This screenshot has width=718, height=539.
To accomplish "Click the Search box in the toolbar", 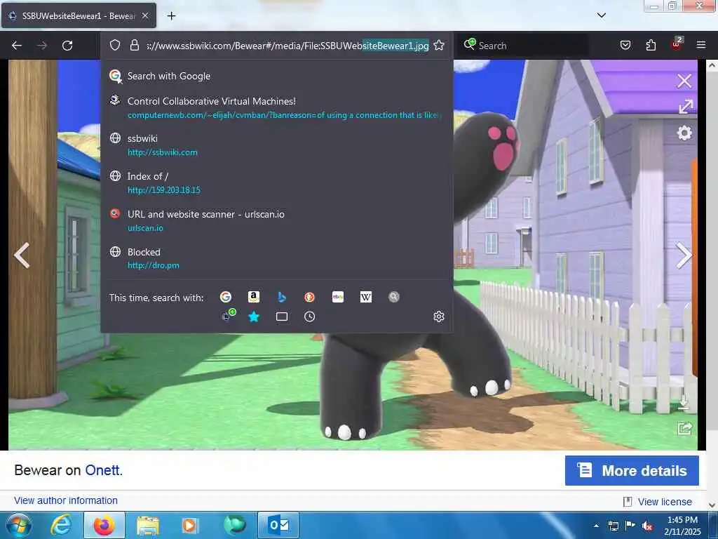I will [524, 46].
